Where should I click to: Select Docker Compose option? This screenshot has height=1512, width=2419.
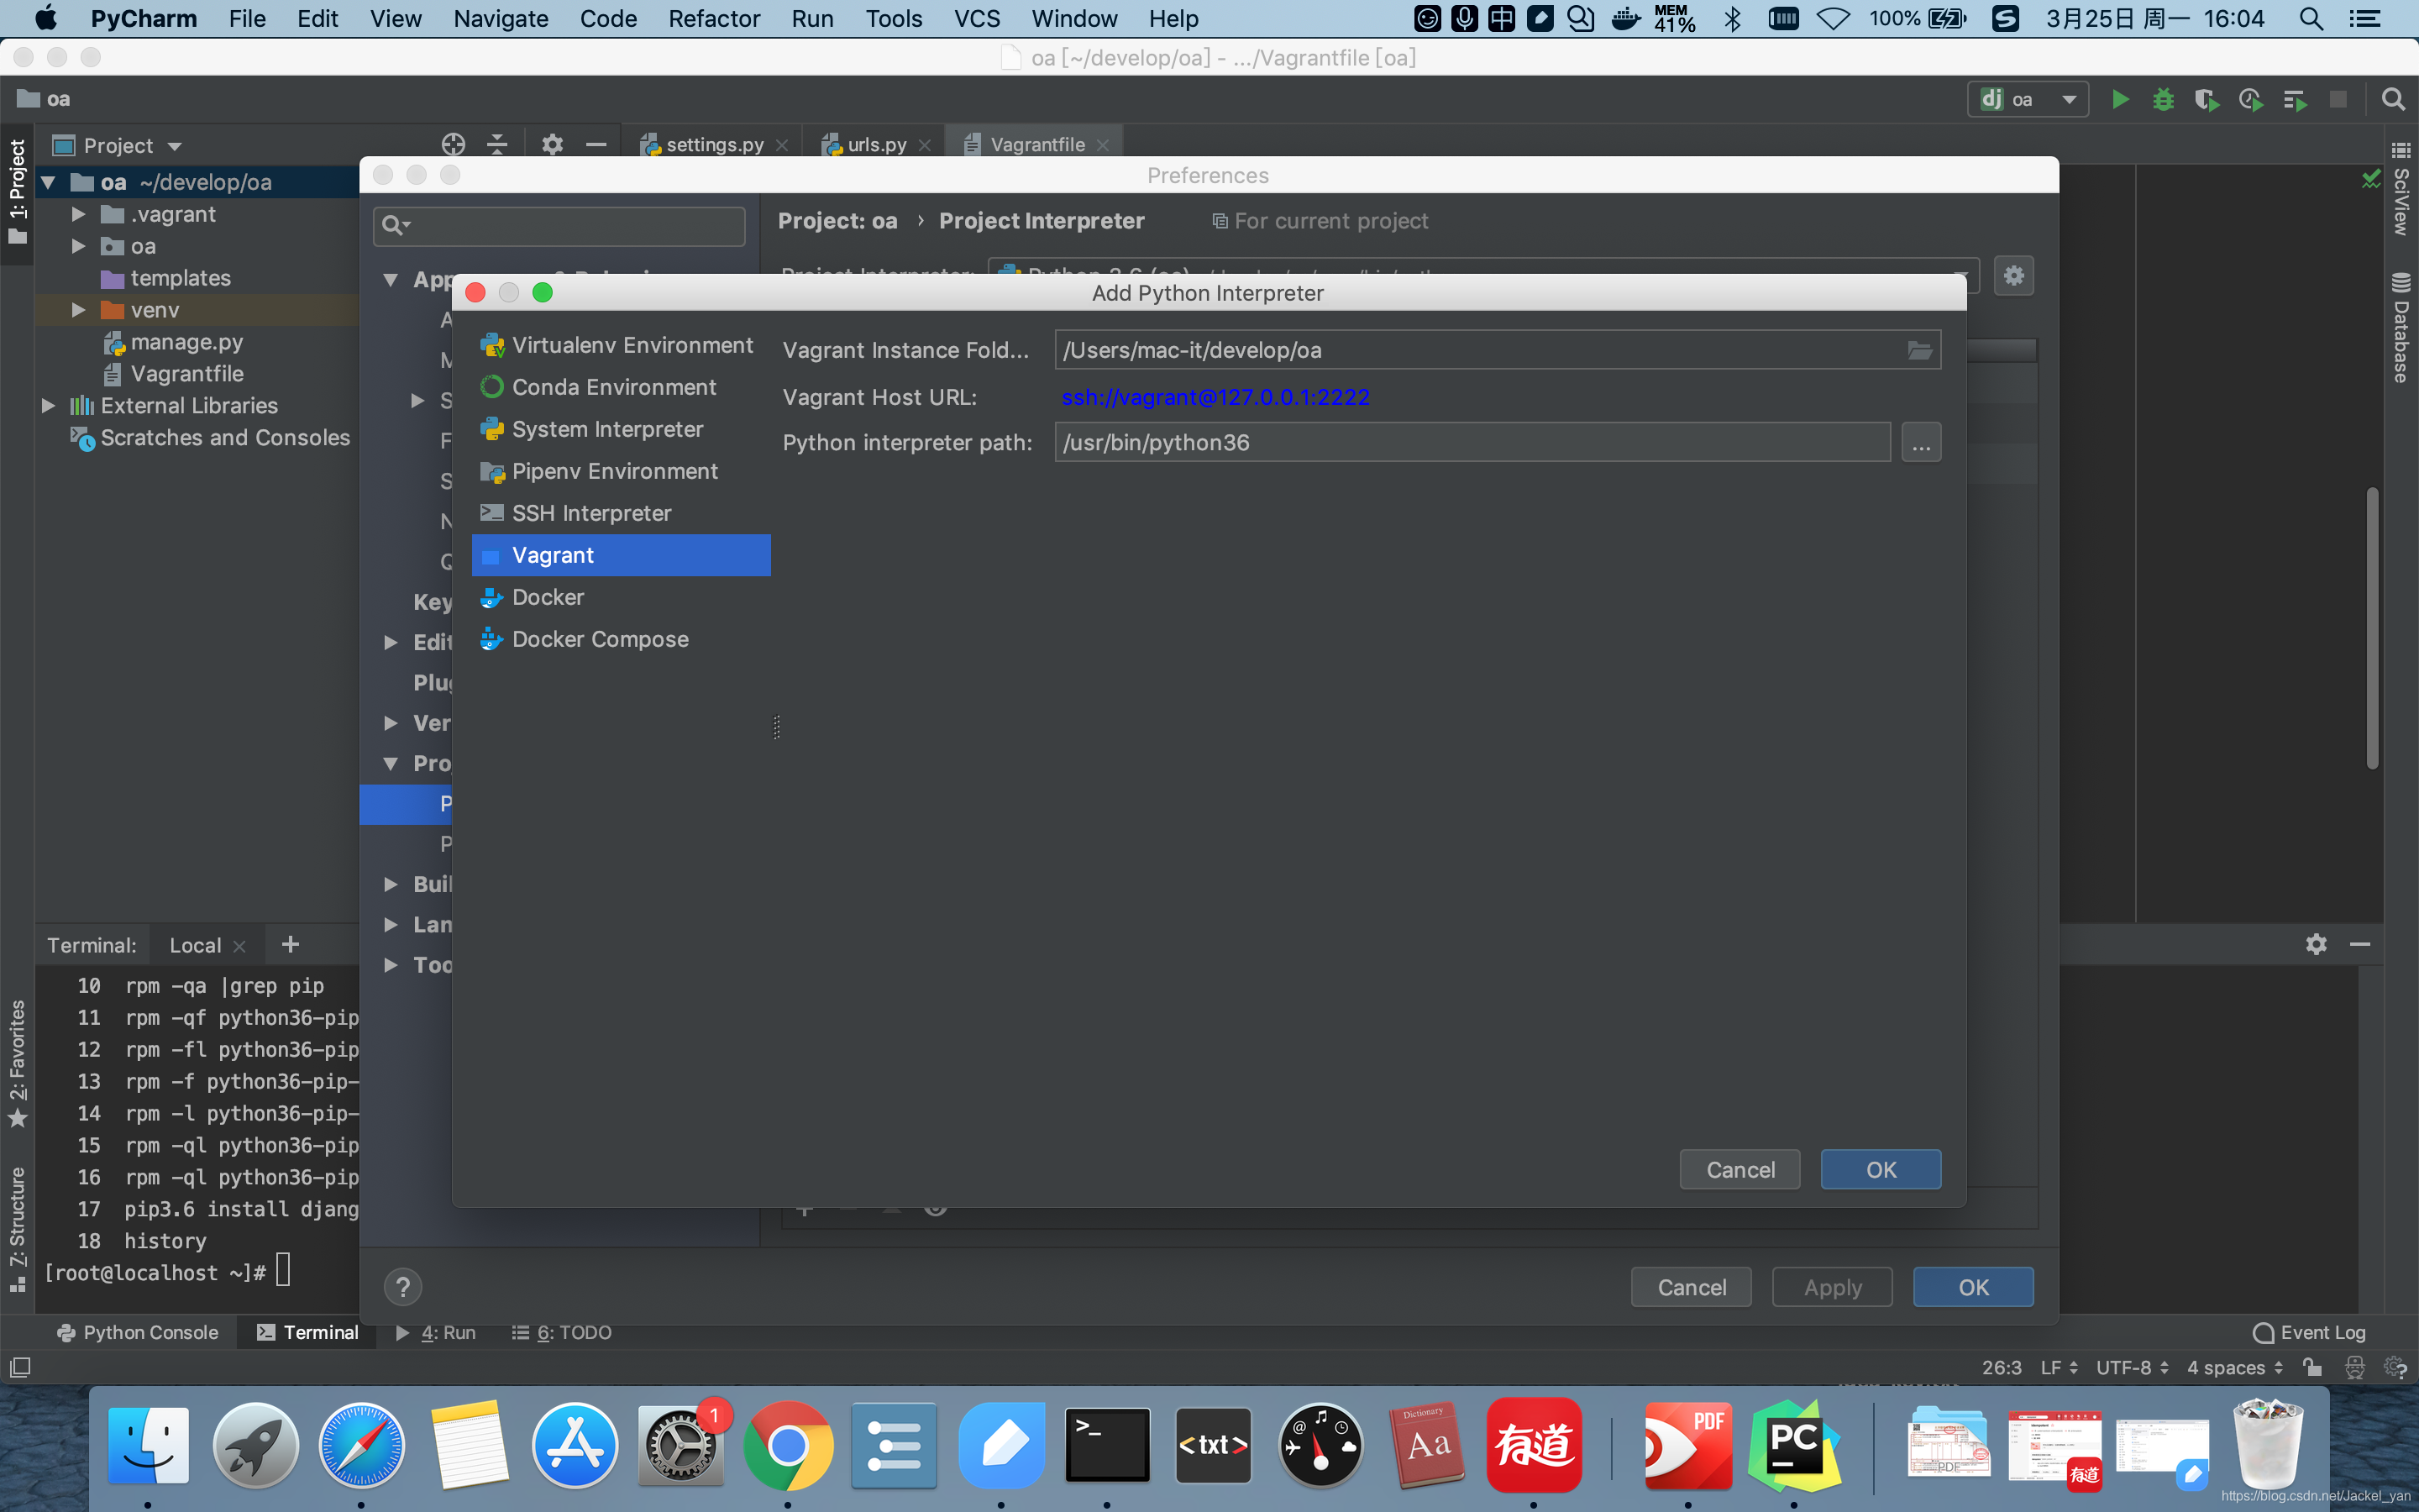[x=621, y=639]
